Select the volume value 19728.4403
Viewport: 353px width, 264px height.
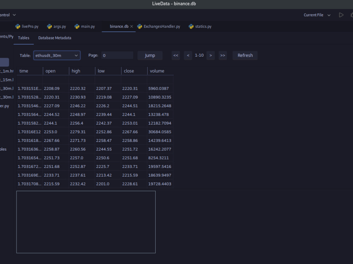[160, 184]
